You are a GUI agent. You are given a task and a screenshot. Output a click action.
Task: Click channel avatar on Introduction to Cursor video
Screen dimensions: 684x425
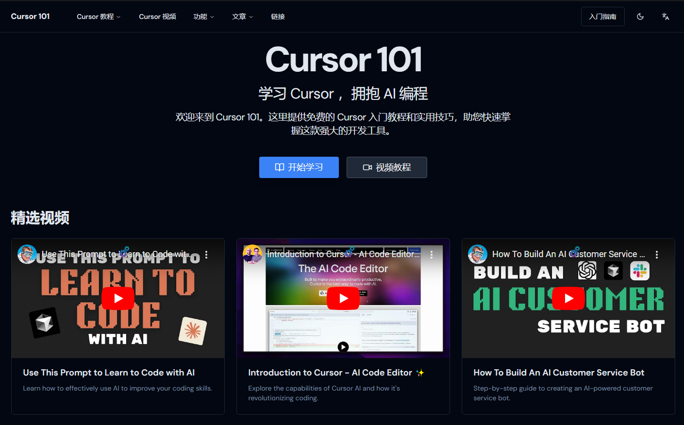tap(252, 254)
